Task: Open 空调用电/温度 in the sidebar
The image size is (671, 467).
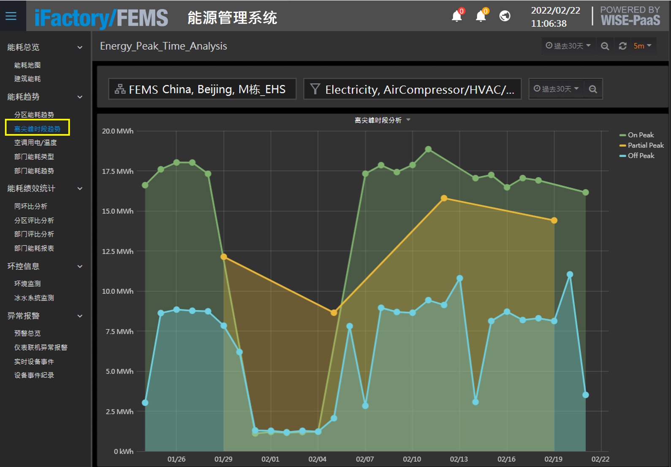Action: [x=35, y=142]
